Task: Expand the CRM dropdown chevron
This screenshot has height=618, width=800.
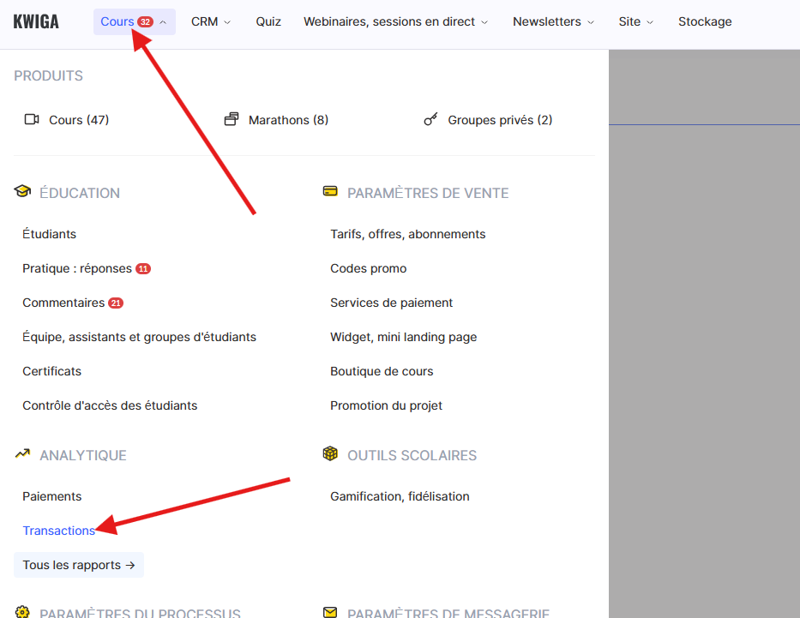Action: coord(227,22)
